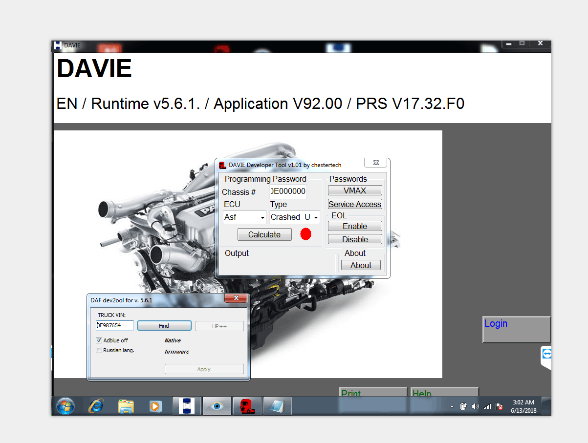Click the red status indicator circle
The image size is (588, 443).
(305, 234)
